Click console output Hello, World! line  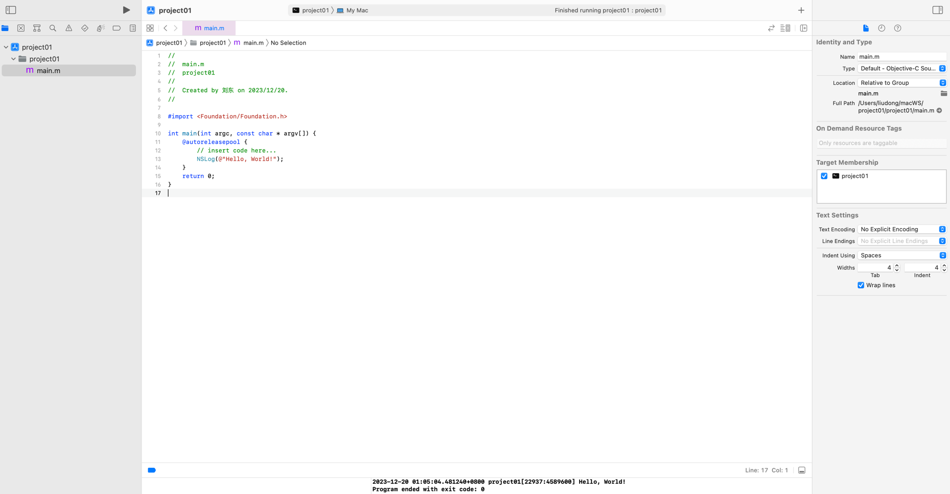[x=499, y=482]
